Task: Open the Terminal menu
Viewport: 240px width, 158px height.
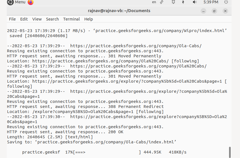Action: click(x=71, y=19)
